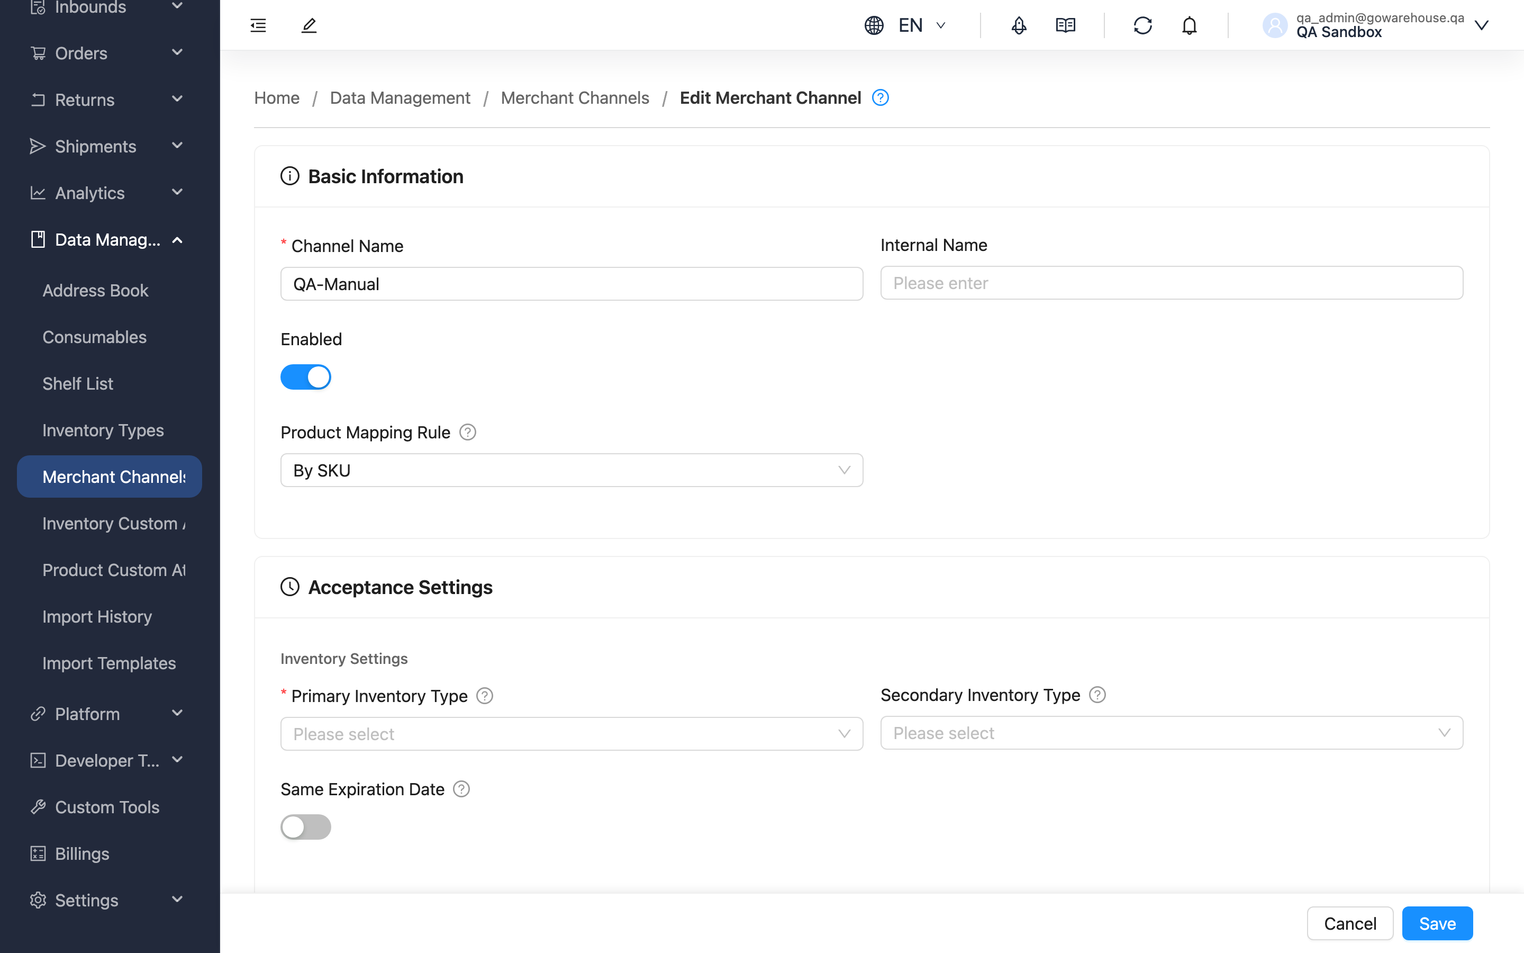This screenshot has height=953, width=1524.
Task: Open Product Custom Attributes sidebar item
Action: click(x=110, y=570)
